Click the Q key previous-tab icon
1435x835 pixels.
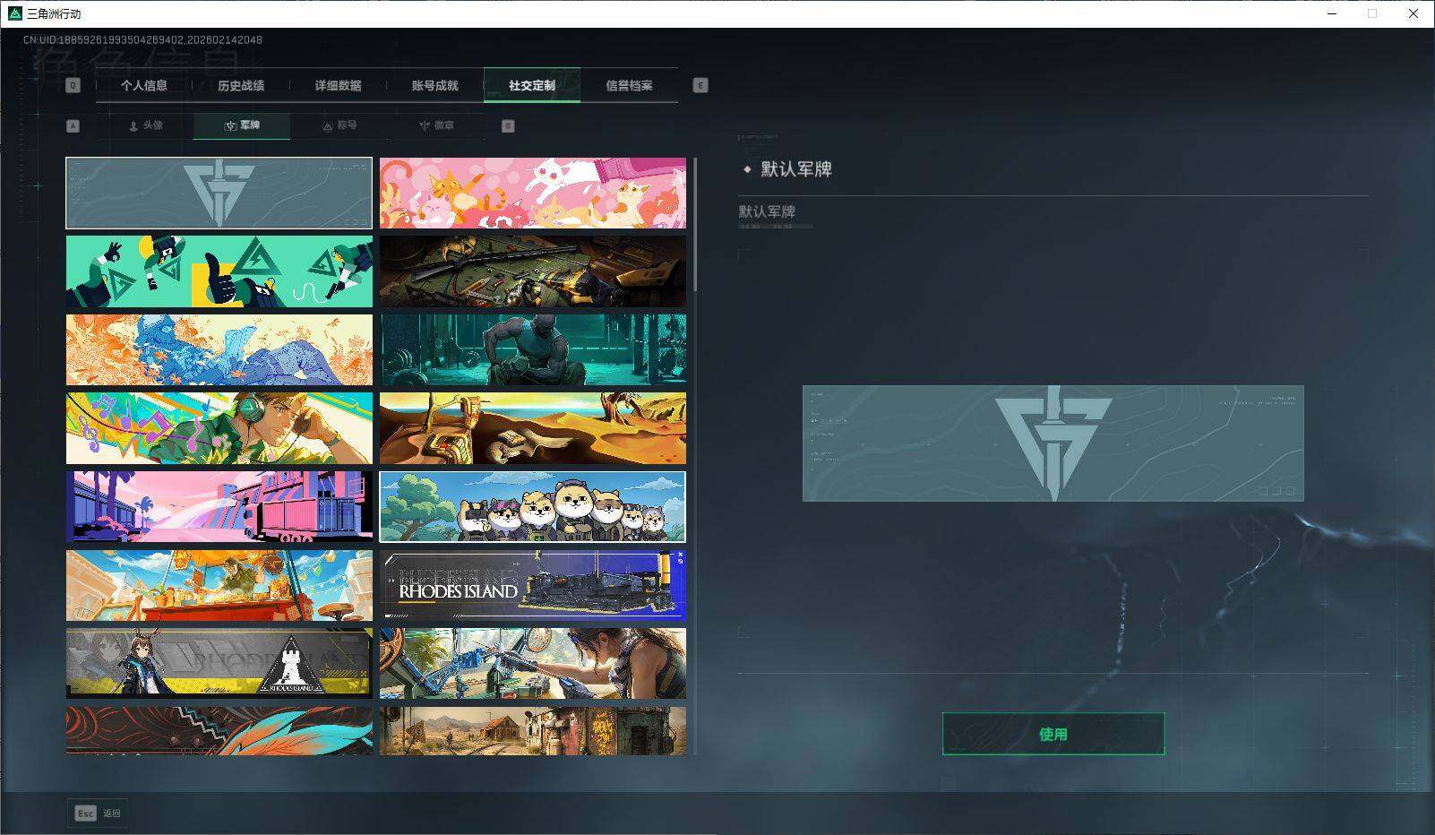coord(73,86)
